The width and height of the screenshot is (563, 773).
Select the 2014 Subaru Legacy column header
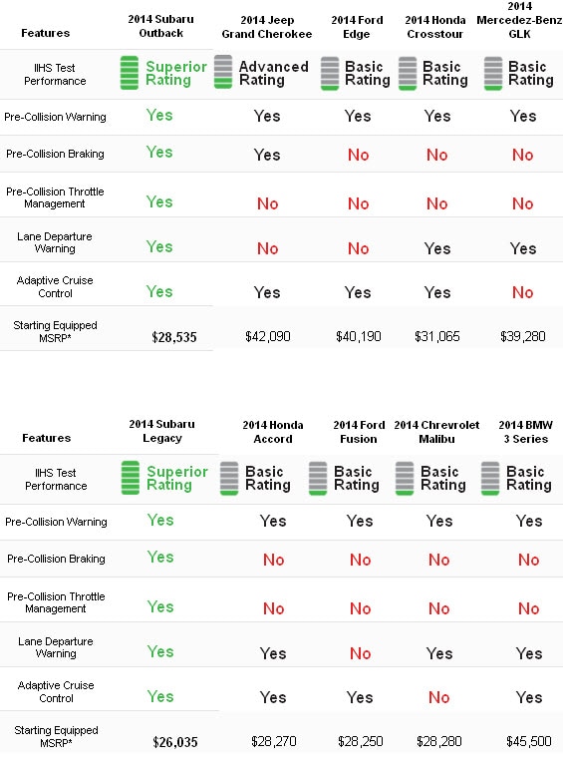(x=162, y=431)
